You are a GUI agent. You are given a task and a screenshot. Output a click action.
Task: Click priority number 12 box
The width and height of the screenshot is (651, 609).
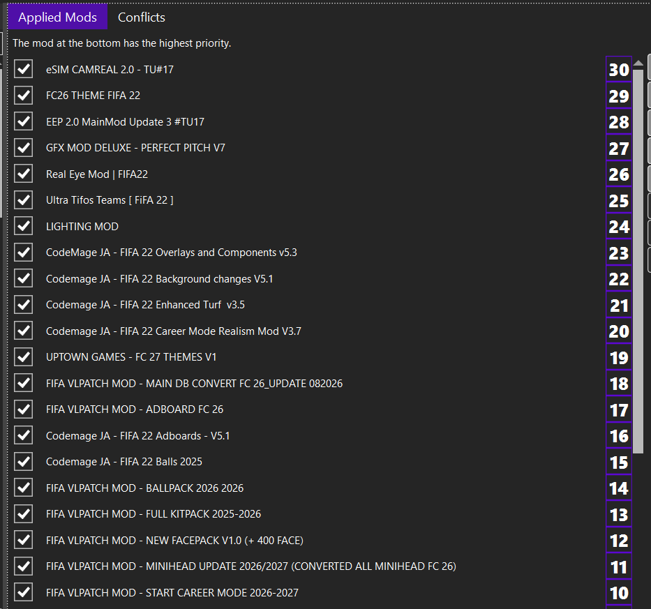pos(619,540)
